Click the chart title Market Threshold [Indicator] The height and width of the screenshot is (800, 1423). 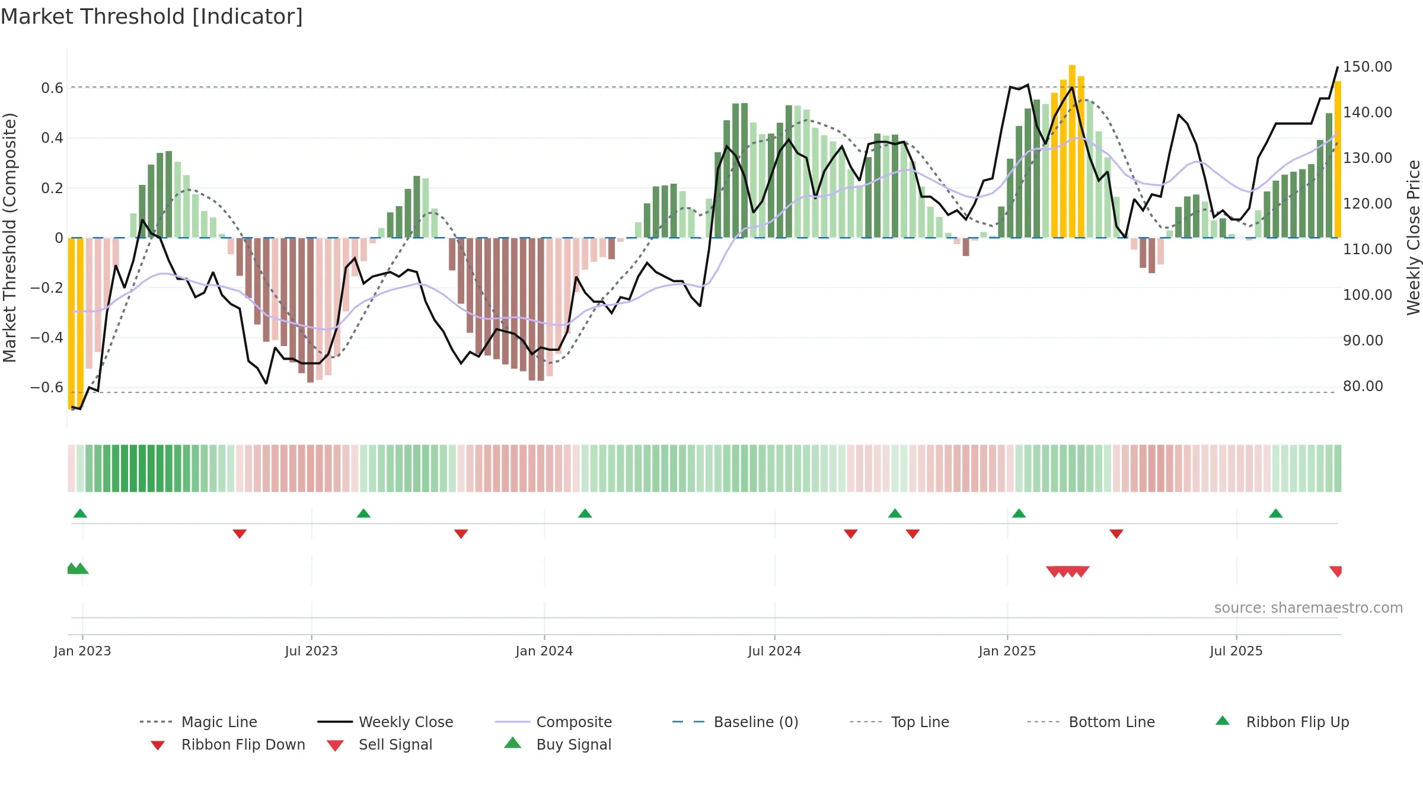152,17
